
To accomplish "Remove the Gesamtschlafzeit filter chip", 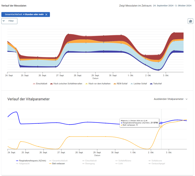I will coord(46,15).
